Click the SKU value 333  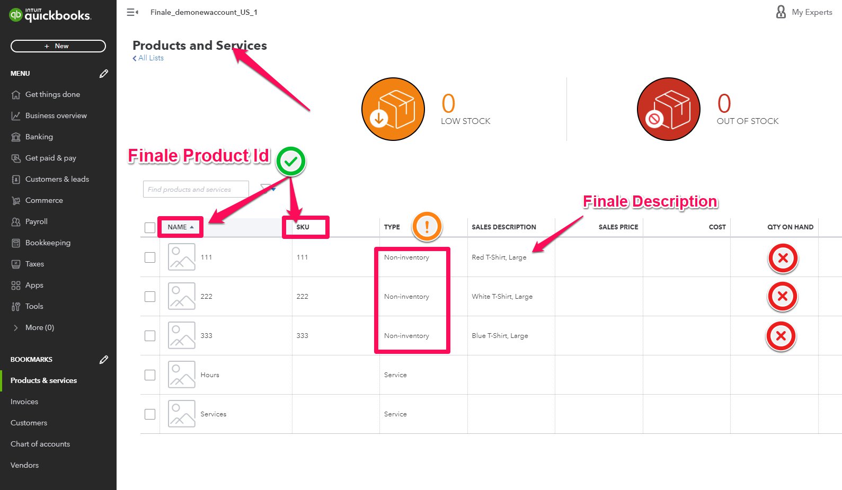(x=302, y=336)
